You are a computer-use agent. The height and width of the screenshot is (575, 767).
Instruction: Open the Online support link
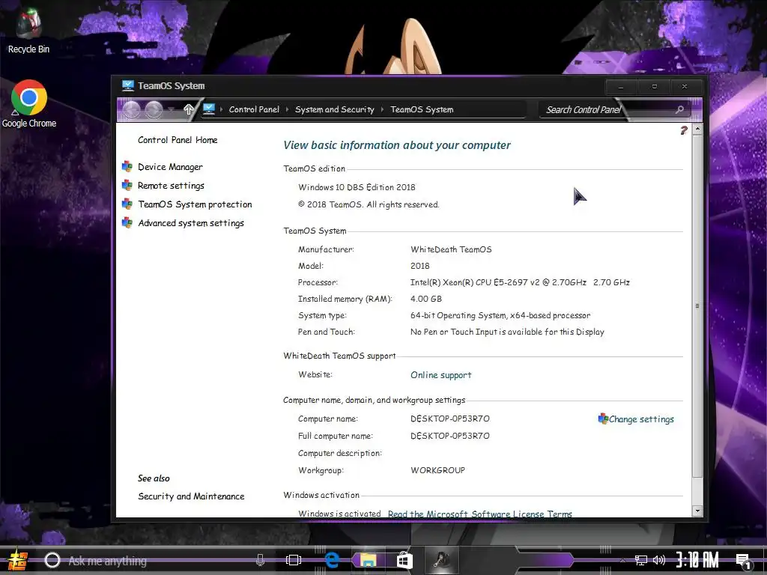pyautogui.click(x=440, y=375)
